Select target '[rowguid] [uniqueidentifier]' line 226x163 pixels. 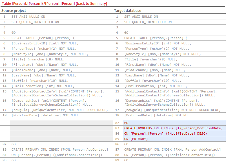coord(172,110)
